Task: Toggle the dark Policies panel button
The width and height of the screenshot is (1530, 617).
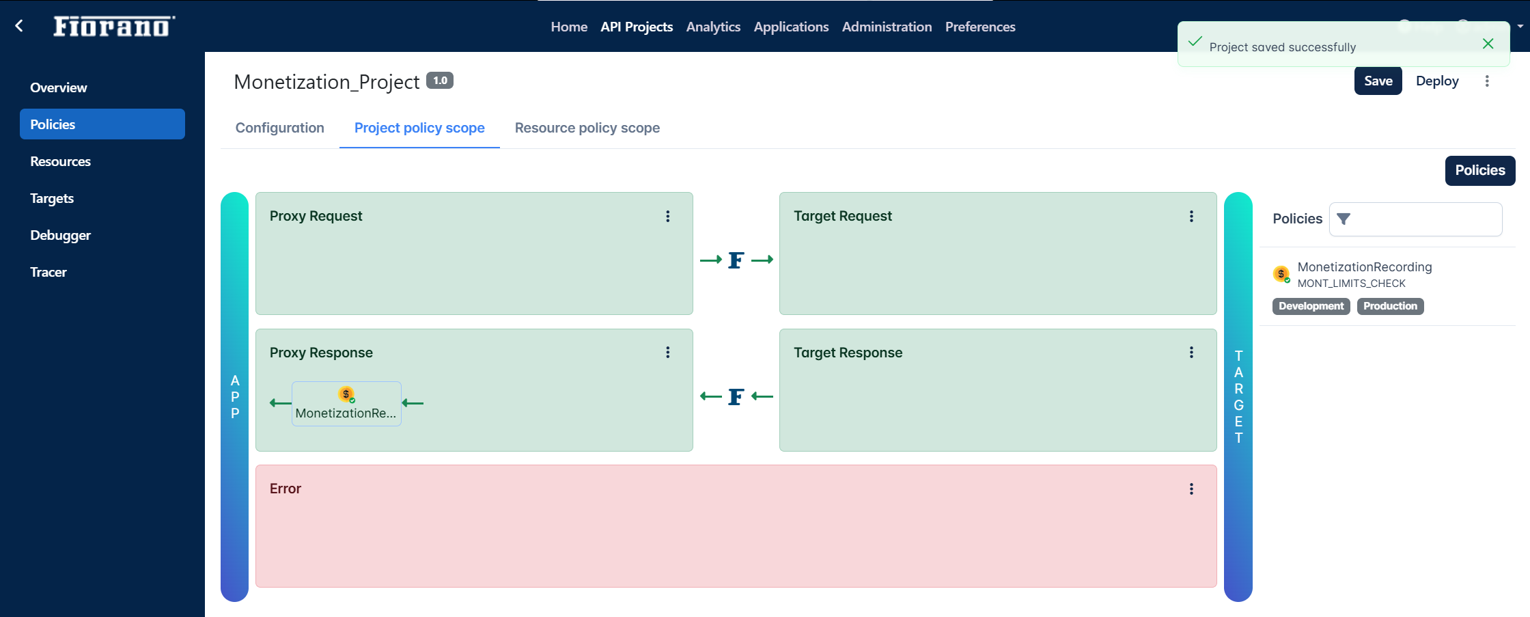Action: pyautogui.click(x=1480, y=170)
